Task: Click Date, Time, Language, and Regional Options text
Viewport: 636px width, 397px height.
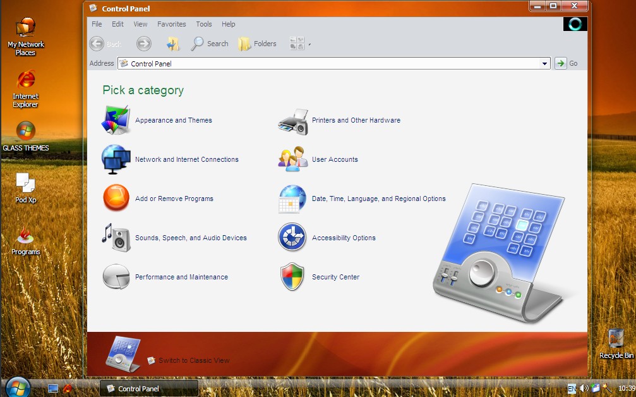Action: pyautogui.click(x=379, y=198)
